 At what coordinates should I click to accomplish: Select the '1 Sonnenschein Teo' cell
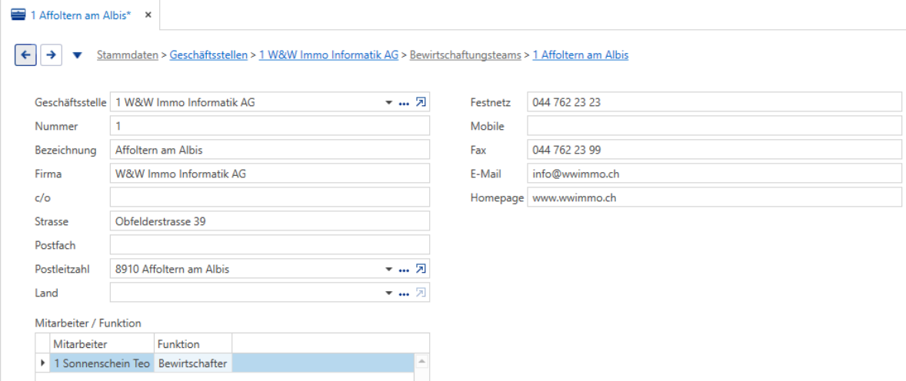click(x=102, y=363)
